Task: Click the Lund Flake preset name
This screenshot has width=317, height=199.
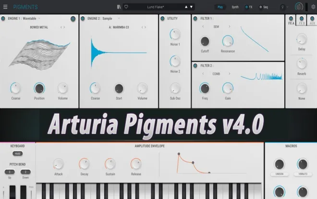Action: 156,7
